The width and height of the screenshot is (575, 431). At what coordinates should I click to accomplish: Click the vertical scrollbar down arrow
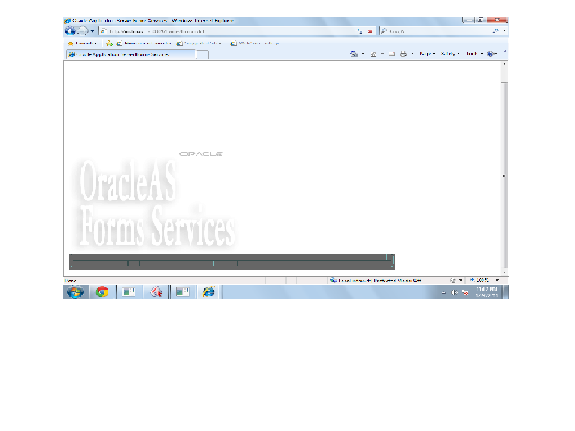[x=505, y=272]
